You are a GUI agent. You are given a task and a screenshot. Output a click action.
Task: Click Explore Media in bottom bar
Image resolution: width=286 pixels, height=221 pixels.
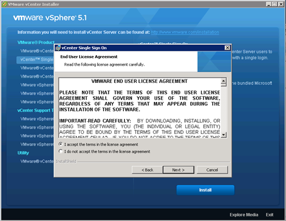tap(244, 215)
